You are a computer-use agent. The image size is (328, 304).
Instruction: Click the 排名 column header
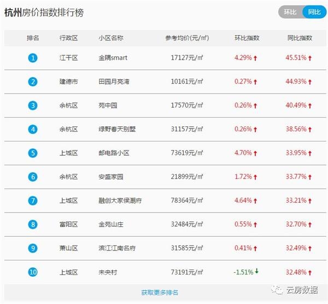click(x=33, y=38)
